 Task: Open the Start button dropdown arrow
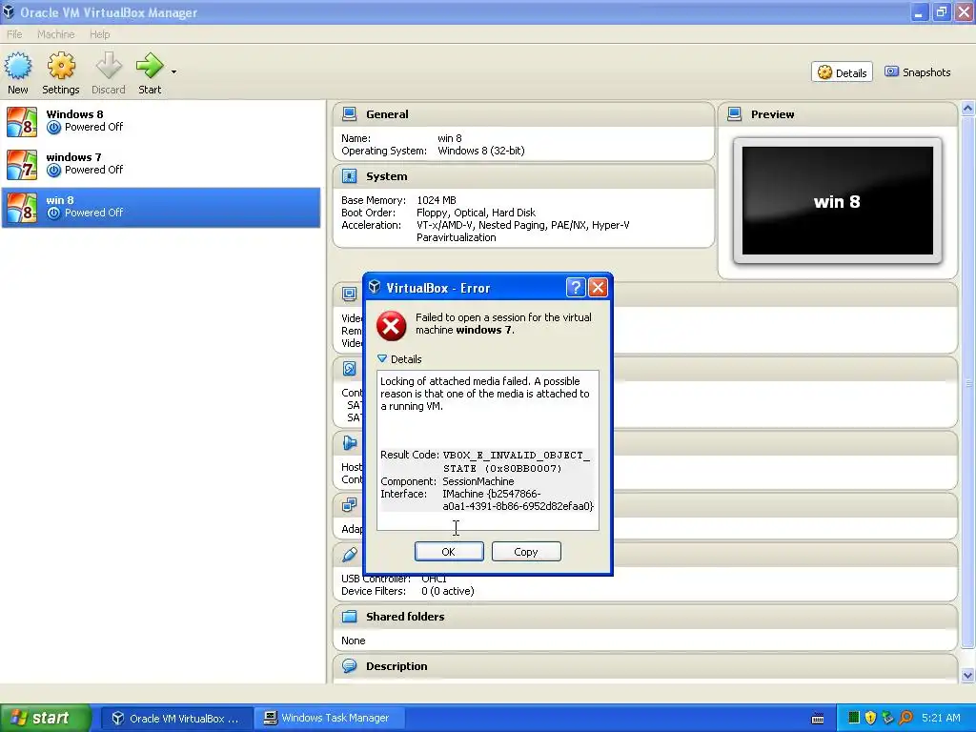click(173, 72)
